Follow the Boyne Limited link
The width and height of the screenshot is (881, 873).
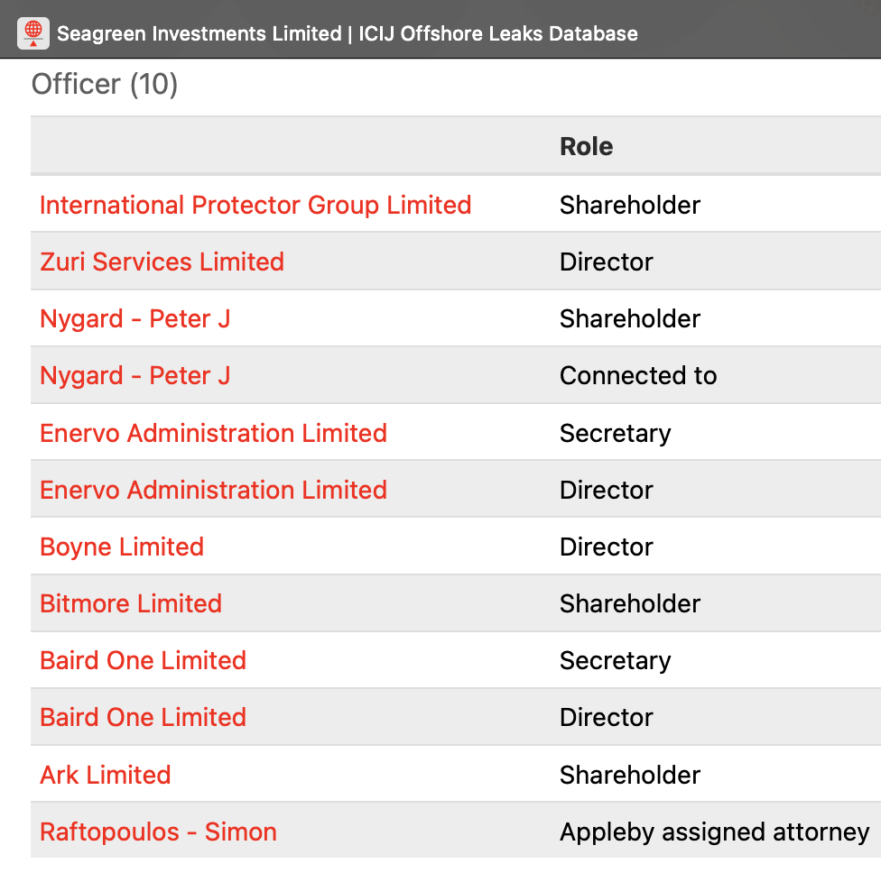click(x=122, y=547)
